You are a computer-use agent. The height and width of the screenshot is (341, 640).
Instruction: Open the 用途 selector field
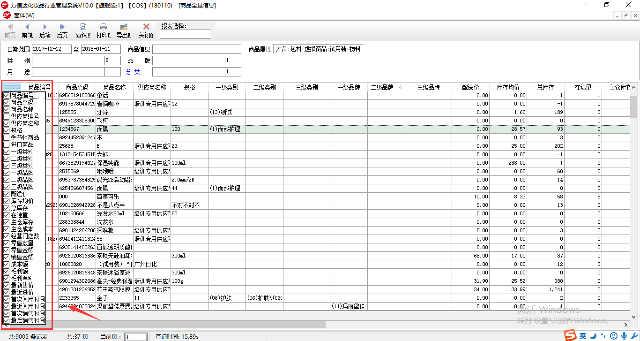click(x=76, y=72)
